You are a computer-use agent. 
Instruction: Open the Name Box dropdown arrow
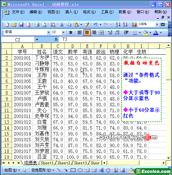click(x=37, y=40)
